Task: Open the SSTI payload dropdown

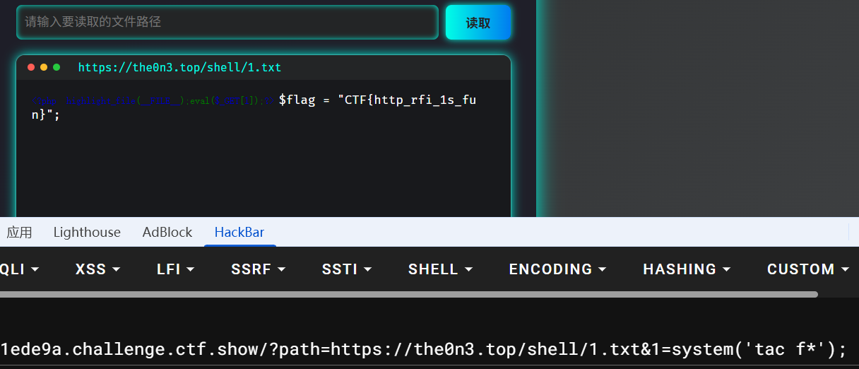Action: click(x=346, y=269)
